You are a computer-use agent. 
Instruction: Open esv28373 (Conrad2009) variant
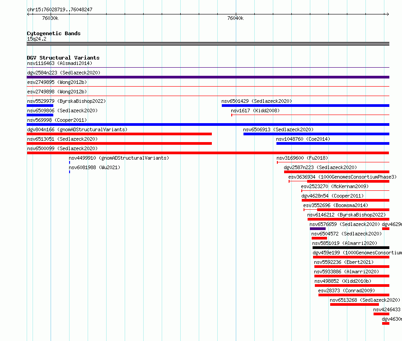pyautogui.click(x=346, y=290)
